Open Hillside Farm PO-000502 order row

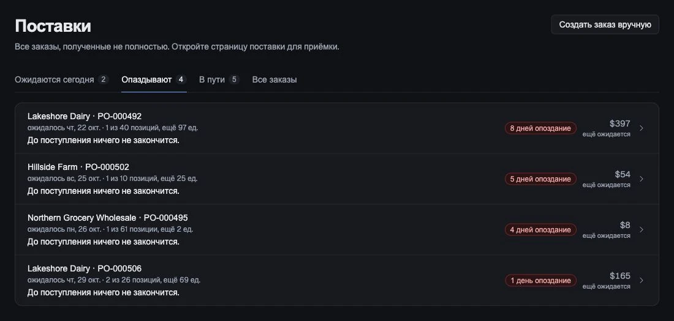336,179
